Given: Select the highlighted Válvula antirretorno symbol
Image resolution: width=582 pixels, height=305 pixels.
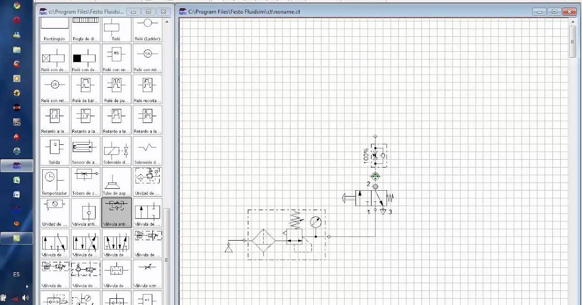Looking at the screenshot, I should click(x=116, y=212).
